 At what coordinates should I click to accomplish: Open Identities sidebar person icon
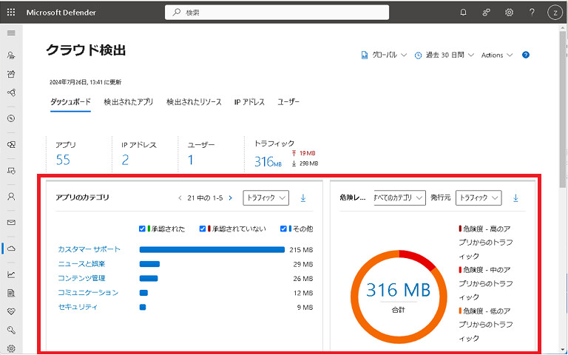click(11, 196)
